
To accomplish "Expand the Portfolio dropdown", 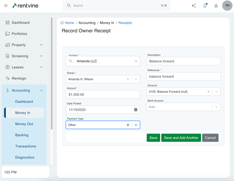I will pos(136,61).
